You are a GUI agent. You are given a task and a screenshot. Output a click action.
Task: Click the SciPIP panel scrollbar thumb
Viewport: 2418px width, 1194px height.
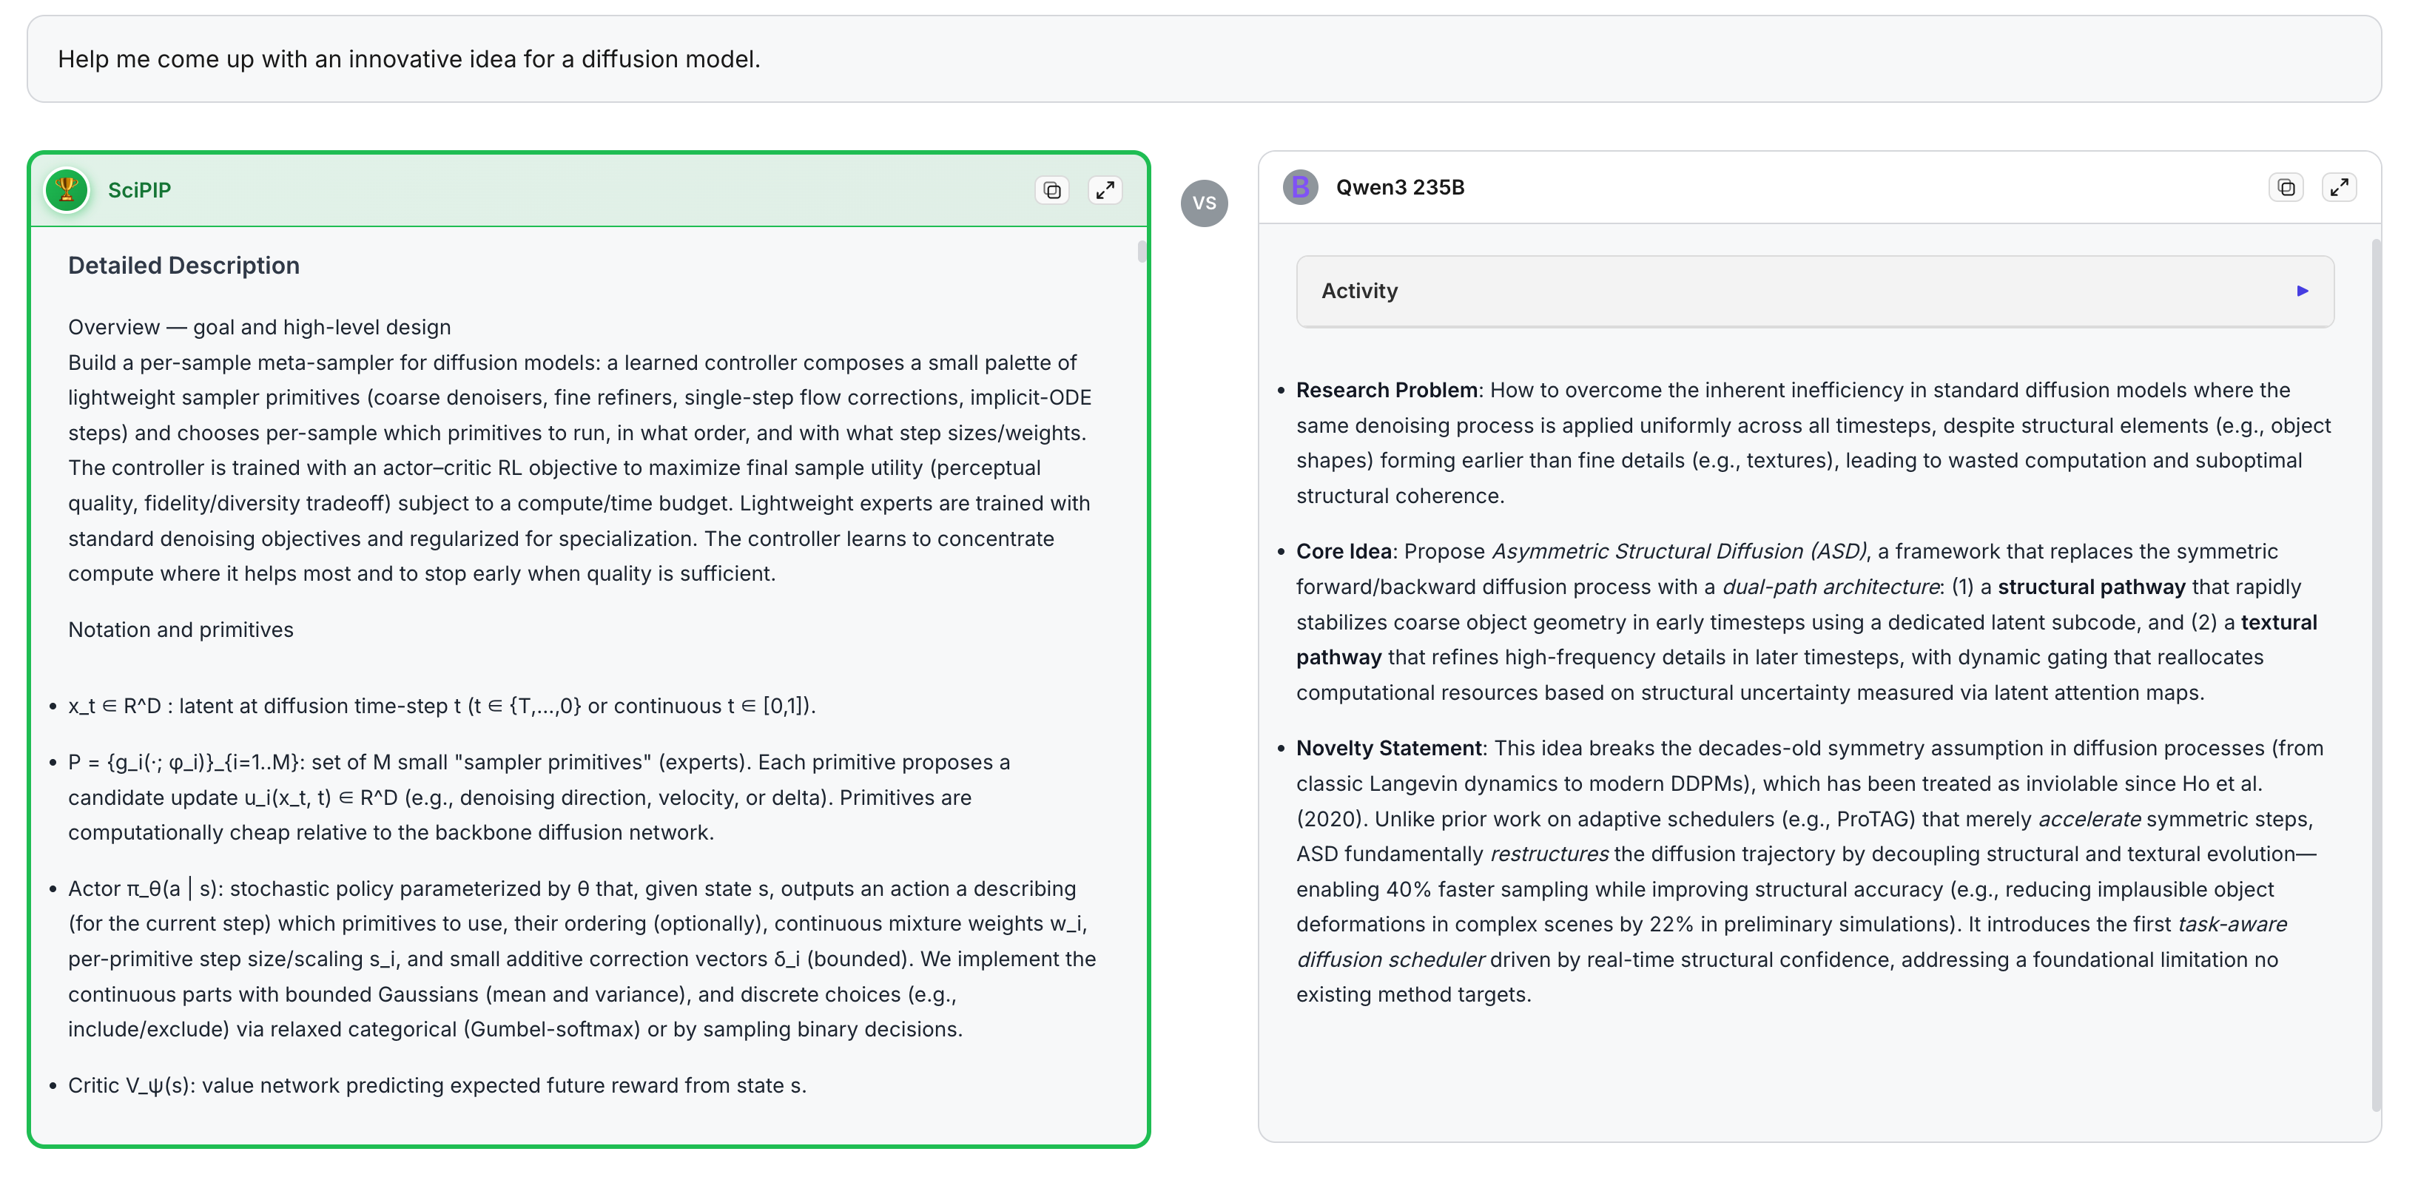point(1142,252)
